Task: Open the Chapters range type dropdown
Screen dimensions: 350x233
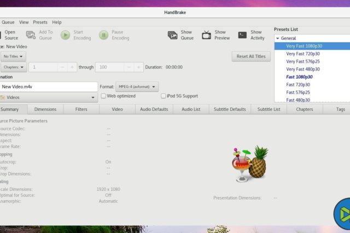Action: pyautogui.click(x=14, y=67)
